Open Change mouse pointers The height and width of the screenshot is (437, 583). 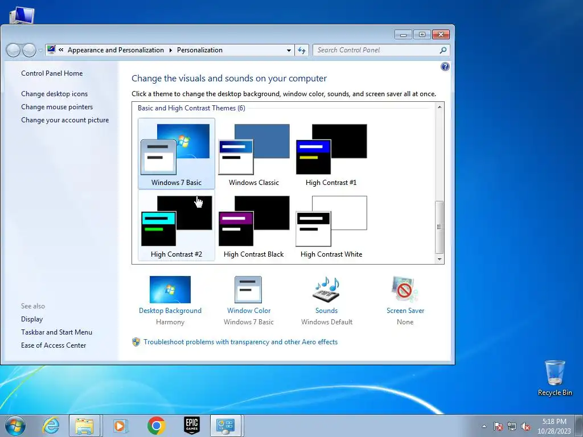click(57, 107)
